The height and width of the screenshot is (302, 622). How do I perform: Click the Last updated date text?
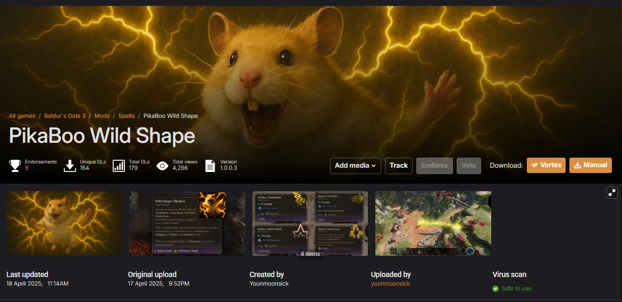pyautogui.click(x=38, y=283)
